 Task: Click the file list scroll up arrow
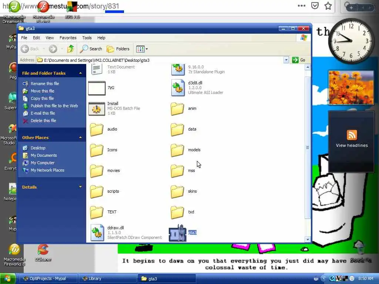pos(308,67)
